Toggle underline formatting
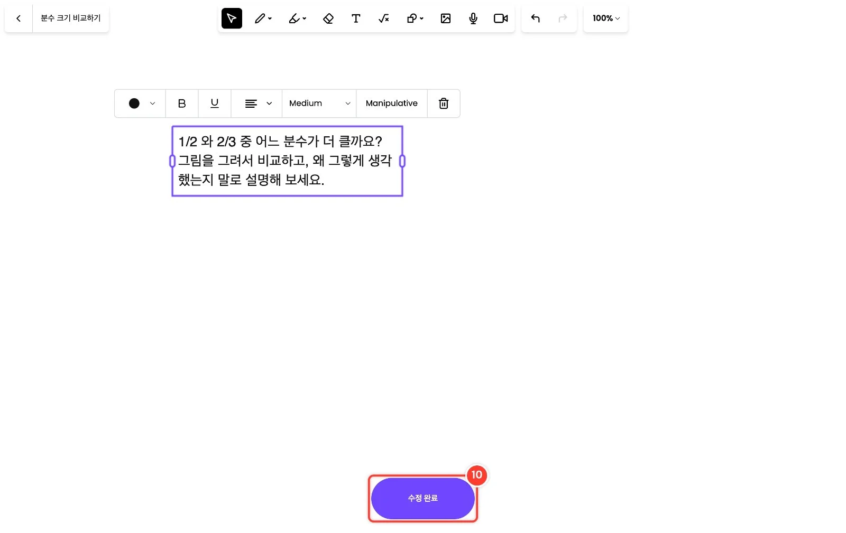Screen dimensions: 846x533 (215, 104)
